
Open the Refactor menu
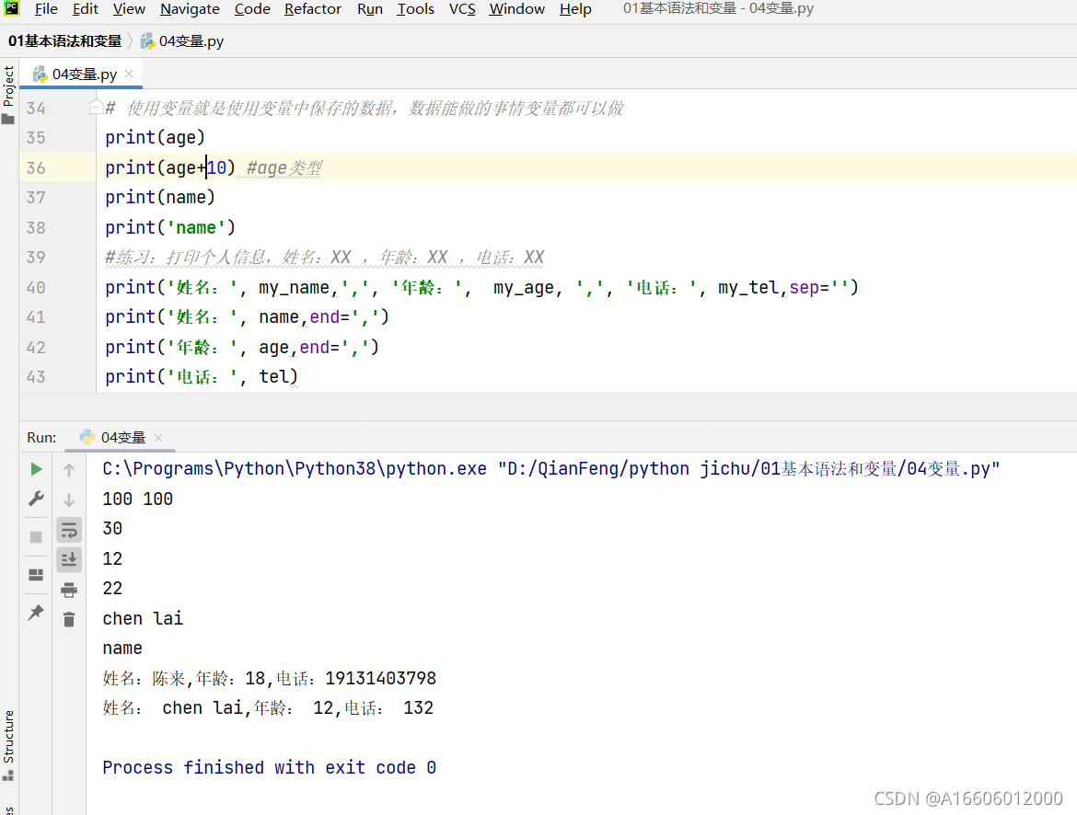pyautogui.click(x=313, y=9)
